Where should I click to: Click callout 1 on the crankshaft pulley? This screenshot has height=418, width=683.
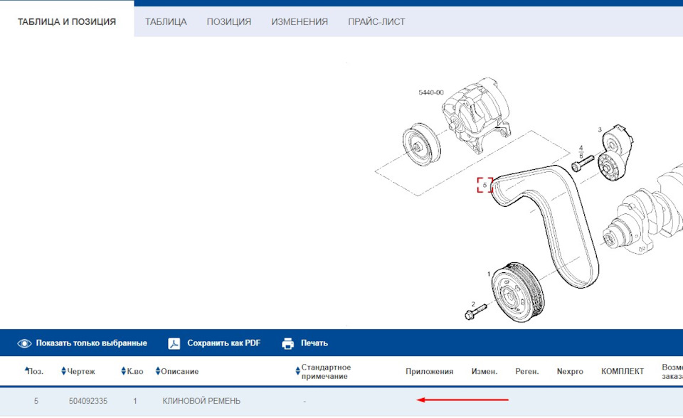(x=489, y=274)
